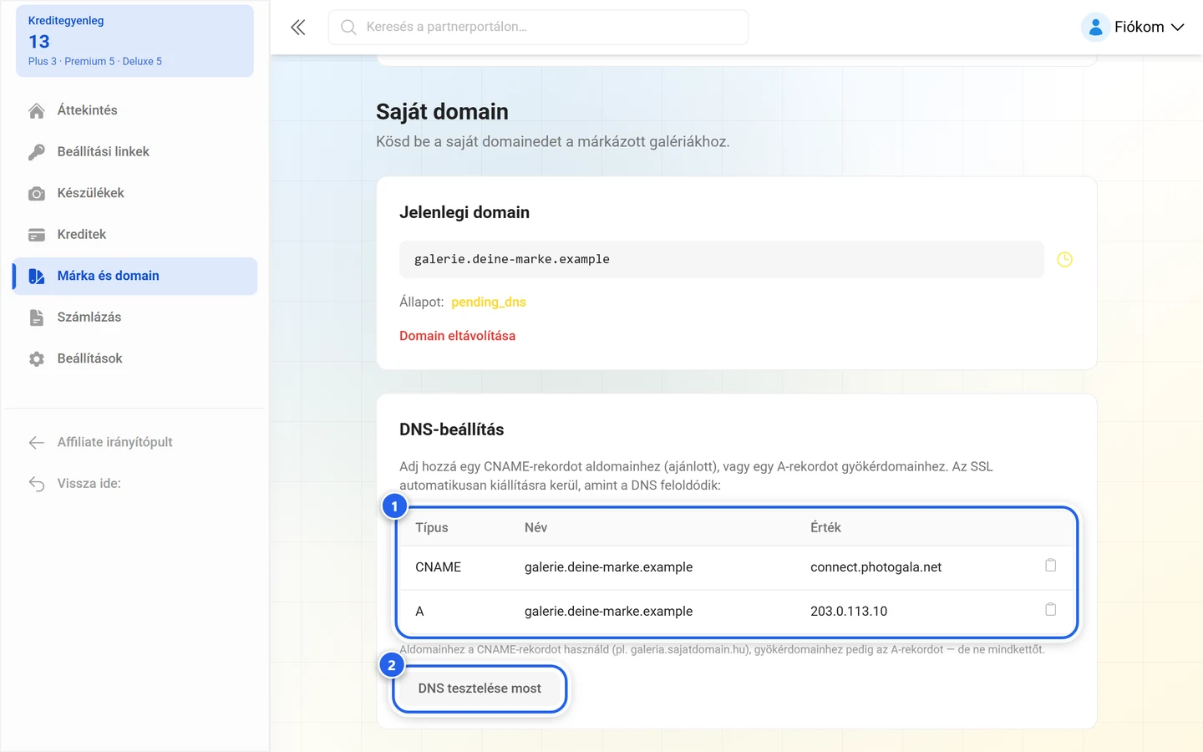Click the brand icon beside Márka és domain

[x=37, y=276]
